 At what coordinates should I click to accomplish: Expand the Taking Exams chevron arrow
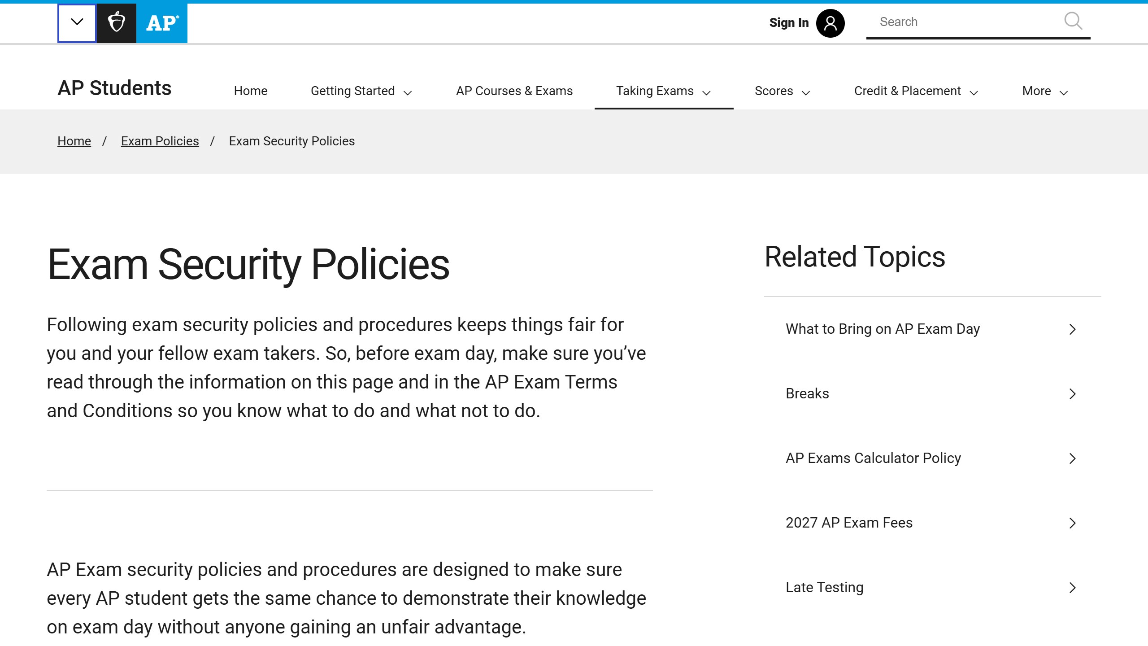point(707,93)
